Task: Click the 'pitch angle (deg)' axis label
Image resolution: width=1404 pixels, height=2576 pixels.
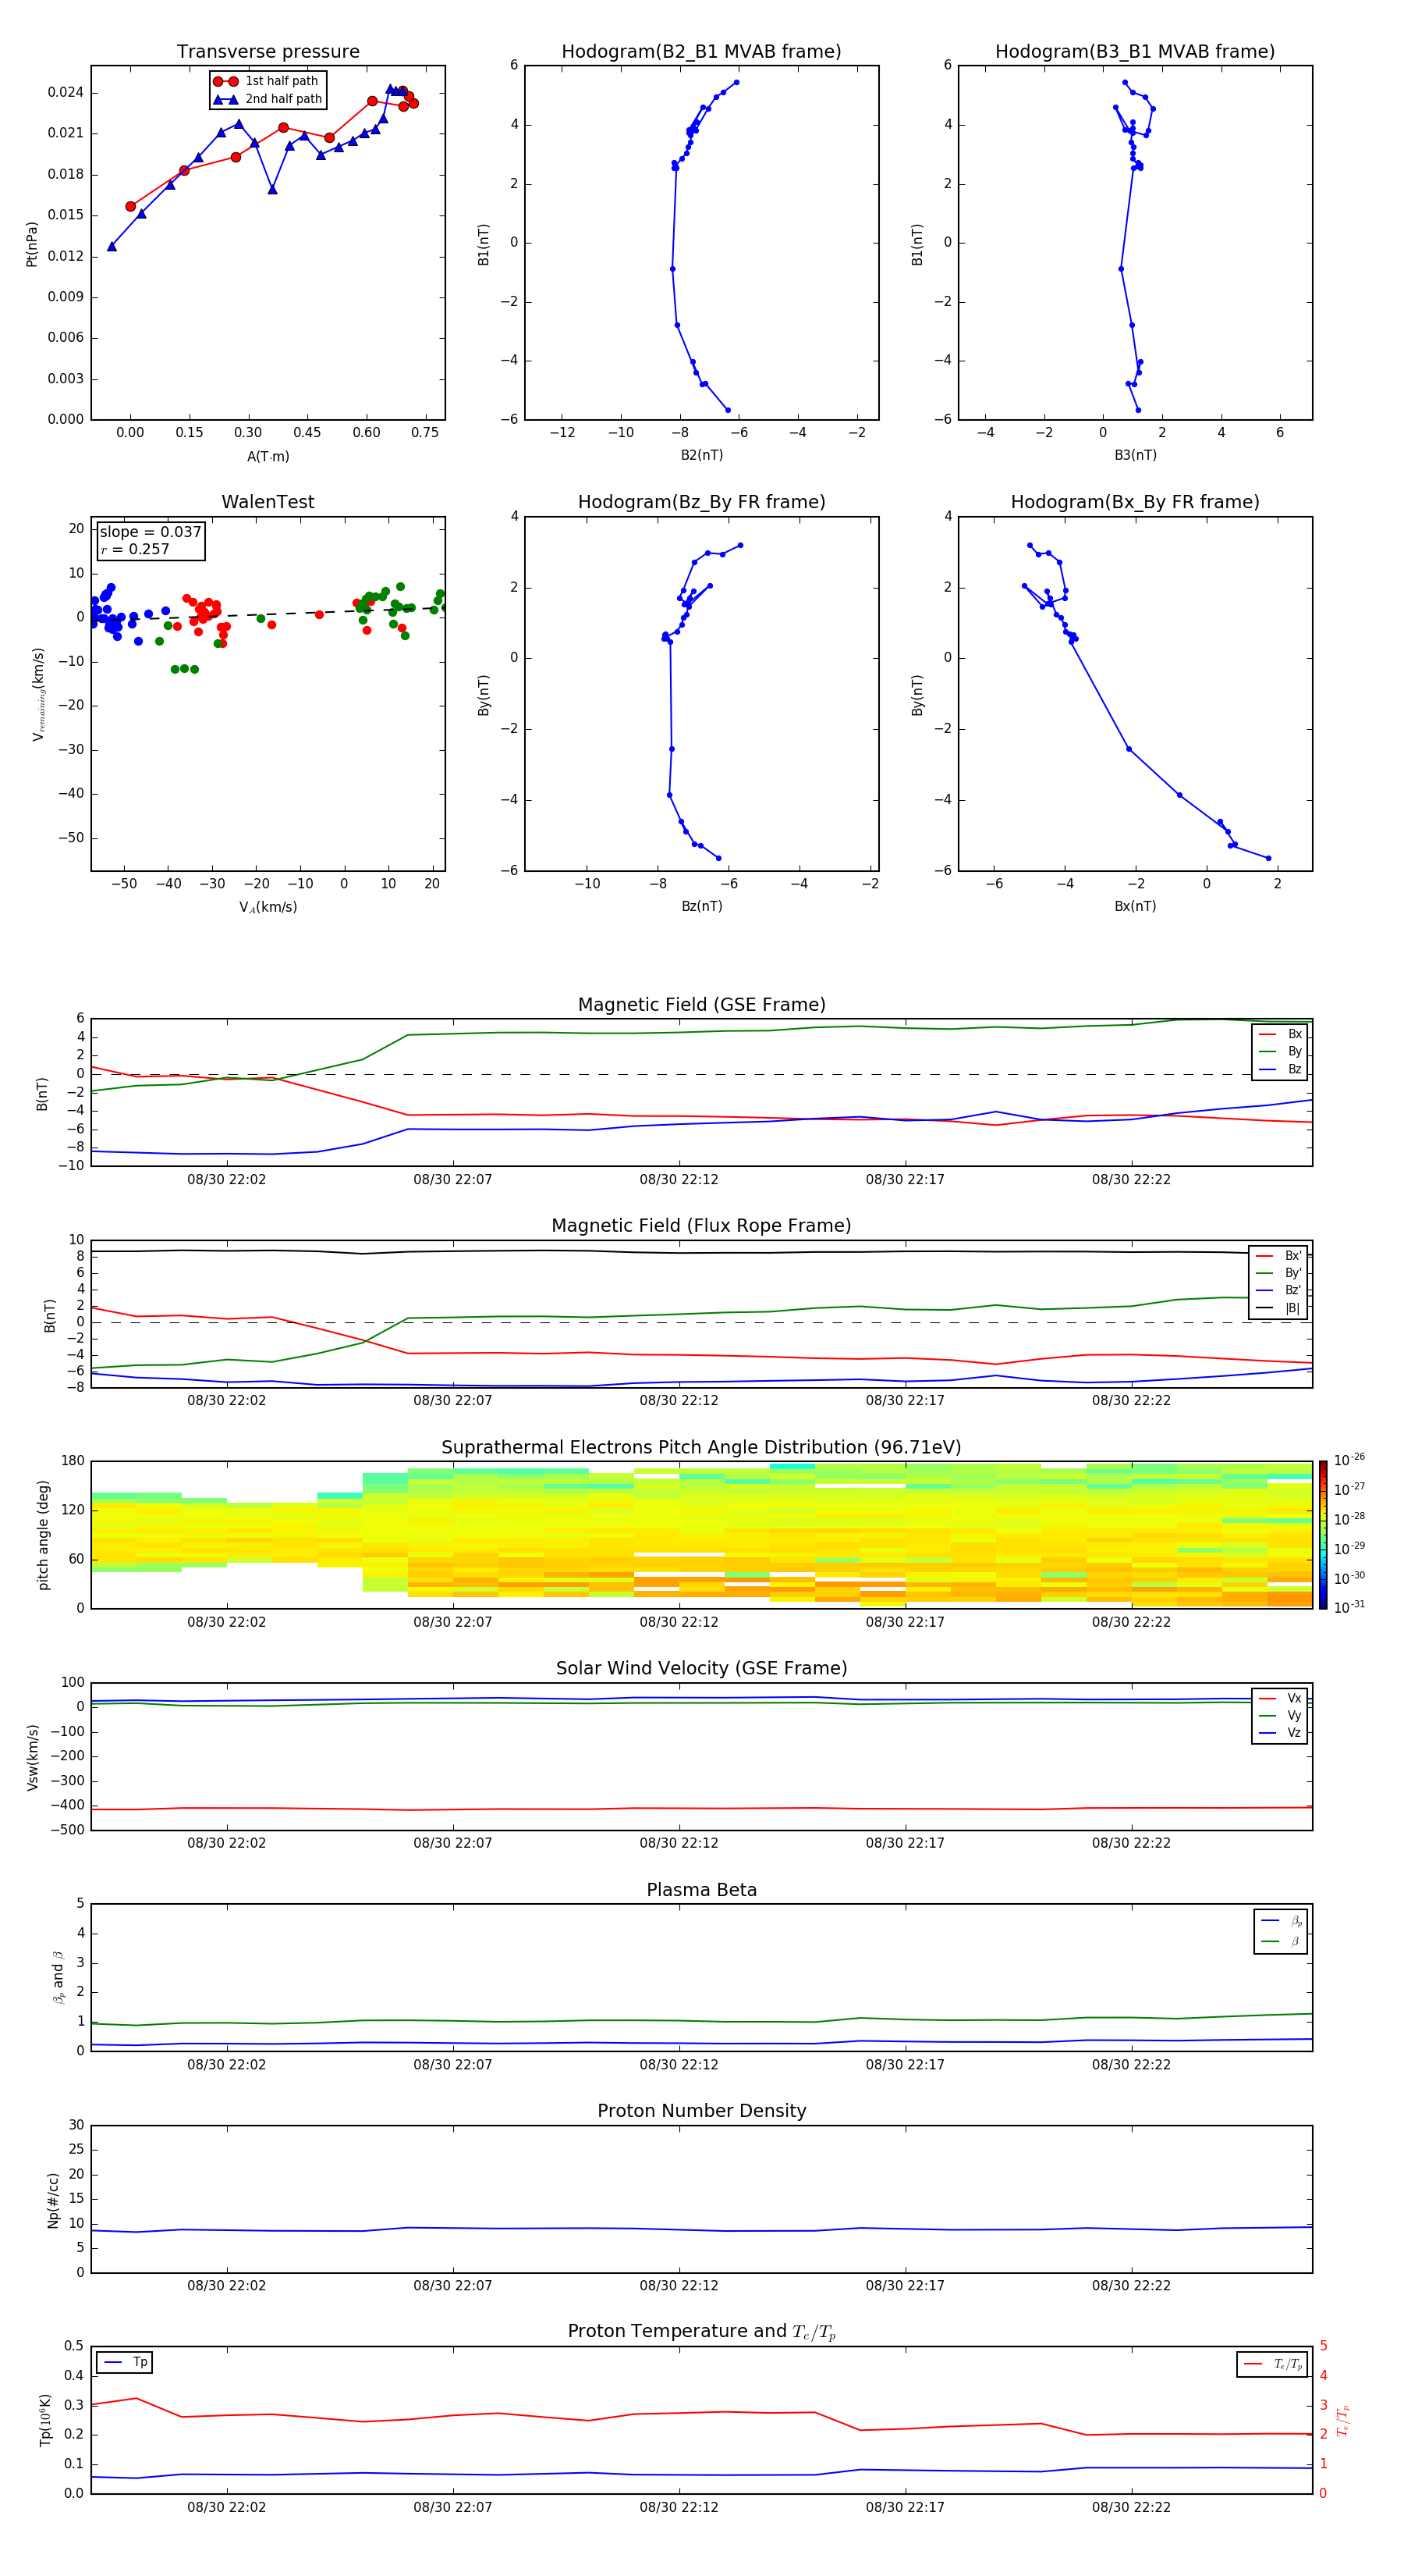Action: (43, 1535)
